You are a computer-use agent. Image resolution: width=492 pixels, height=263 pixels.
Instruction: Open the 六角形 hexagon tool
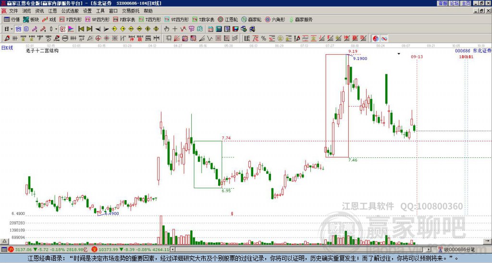click(275, 19)
